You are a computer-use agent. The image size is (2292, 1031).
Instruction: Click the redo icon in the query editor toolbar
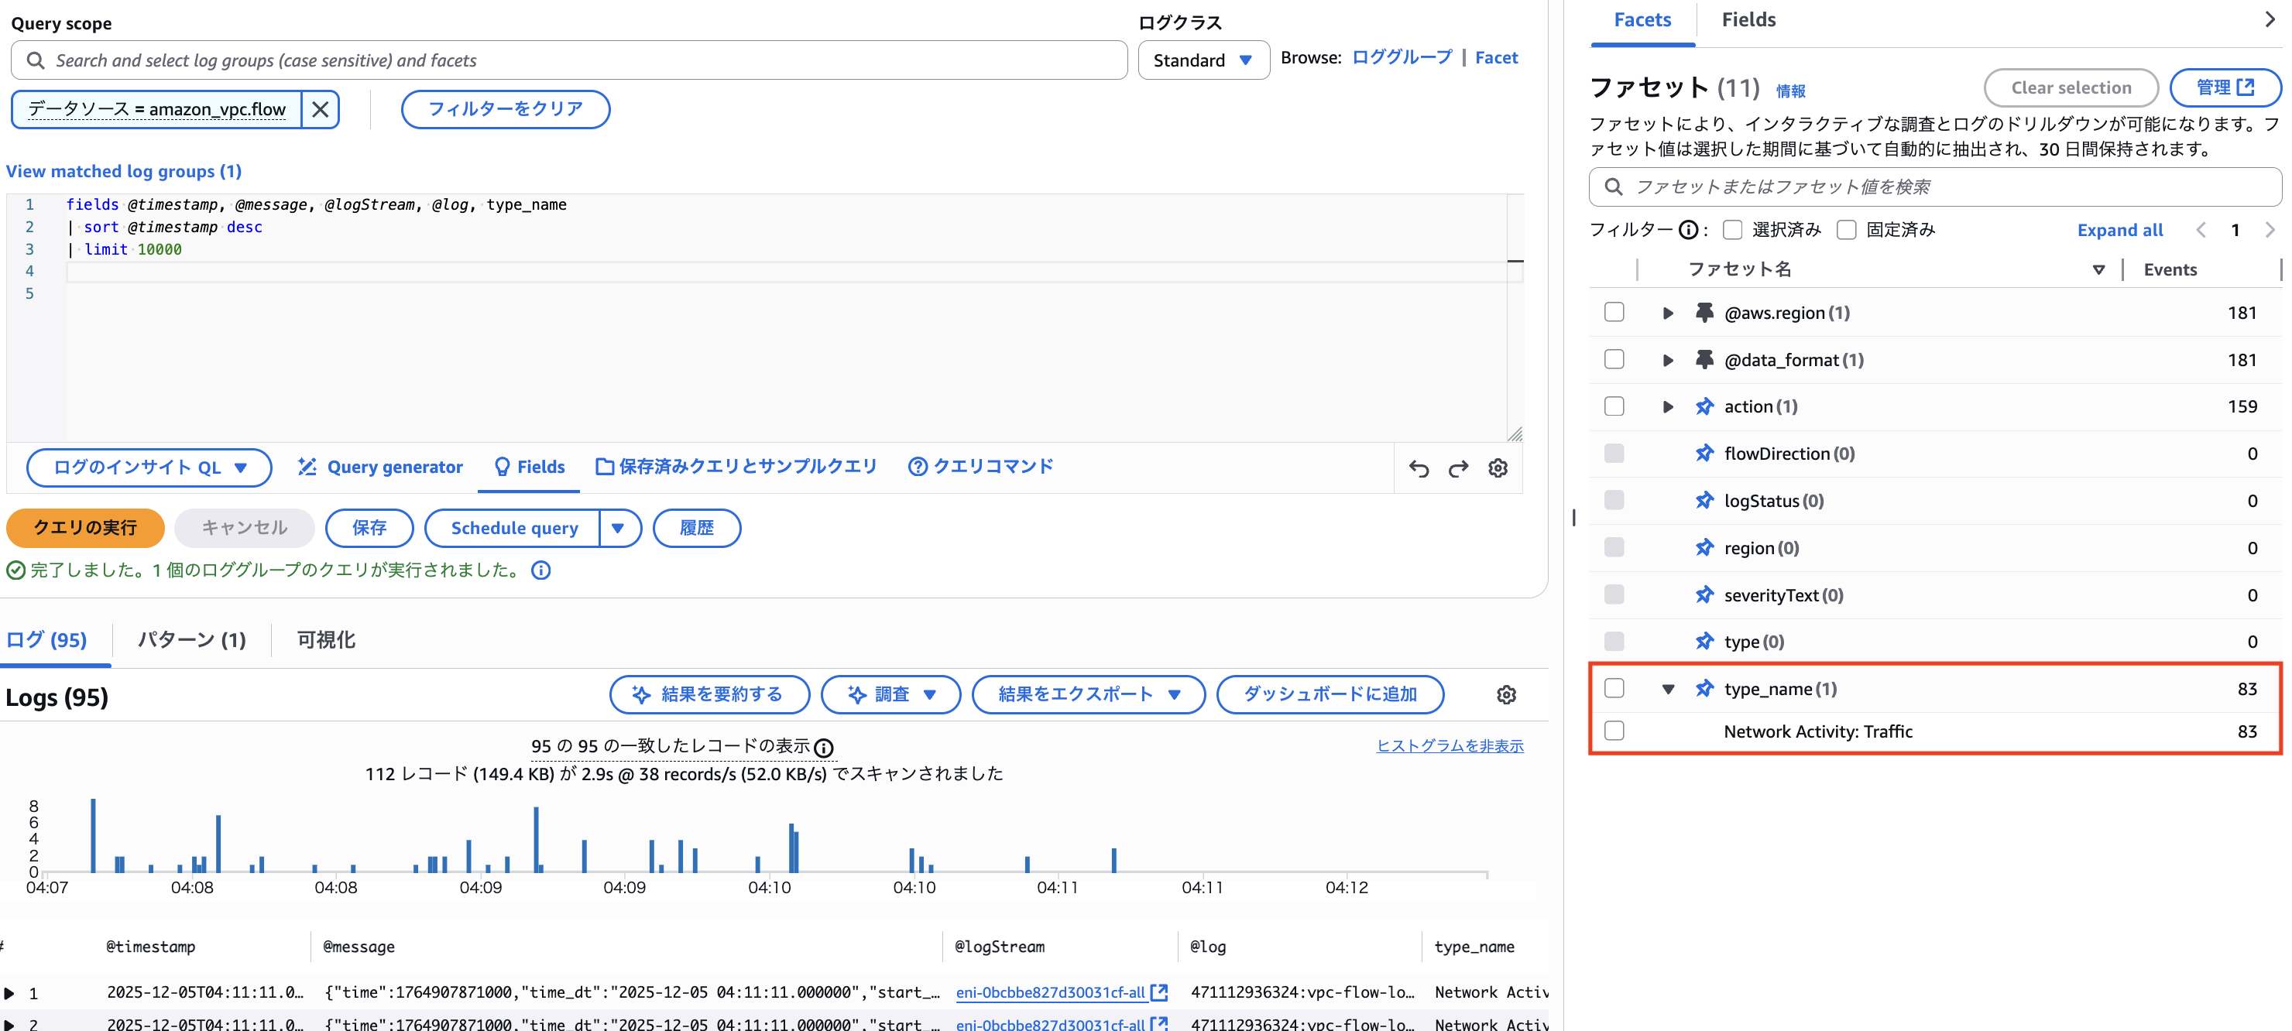coord(1458,468)
